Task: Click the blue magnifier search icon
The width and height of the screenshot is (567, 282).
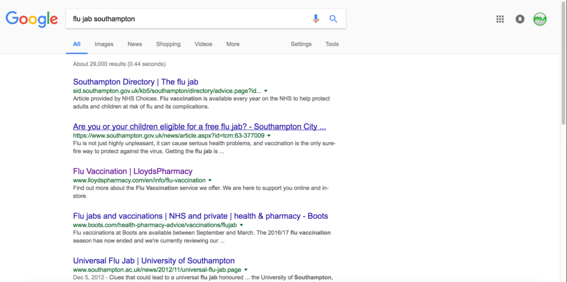Action: (x=333, y=19)
